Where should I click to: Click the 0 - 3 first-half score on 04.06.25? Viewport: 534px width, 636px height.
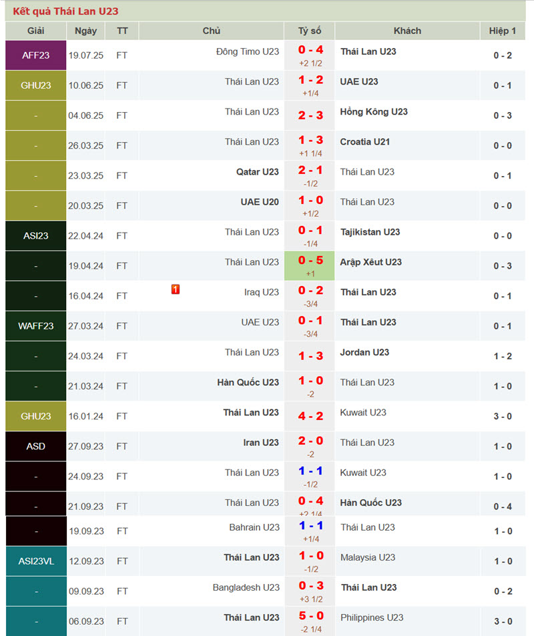coord(503,115)
